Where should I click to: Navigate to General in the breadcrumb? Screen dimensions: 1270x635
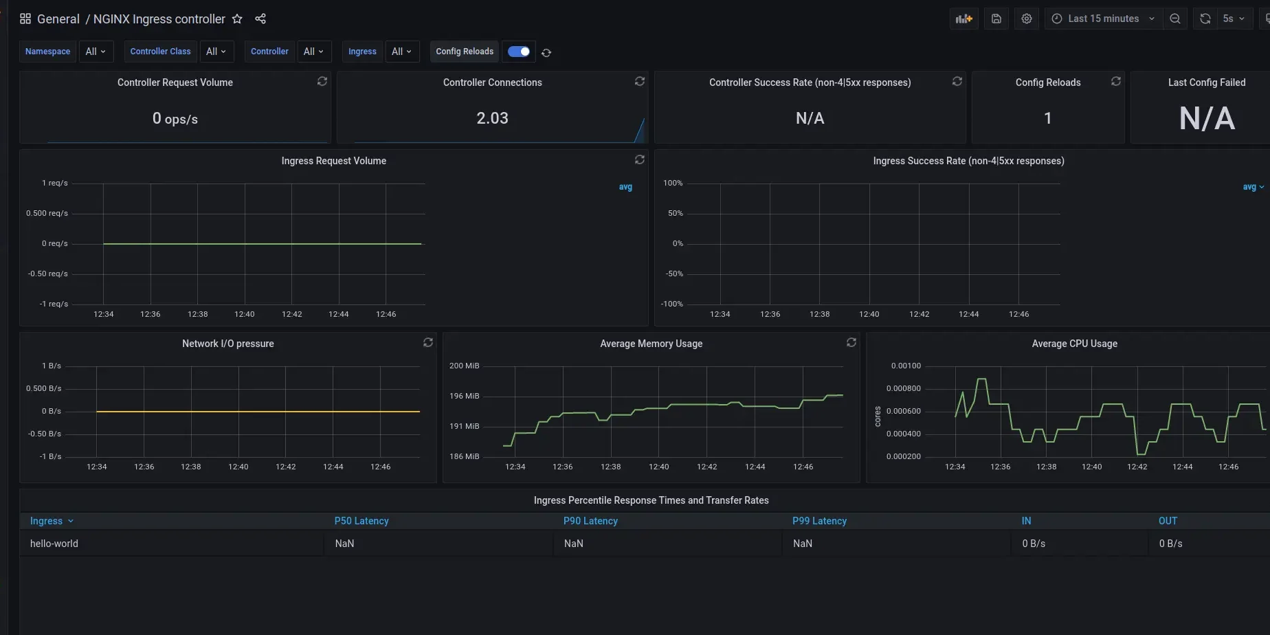(58, 19)
